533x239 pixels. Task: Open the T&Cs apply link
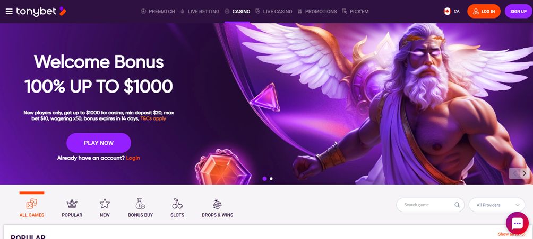[x=153, y=119]
